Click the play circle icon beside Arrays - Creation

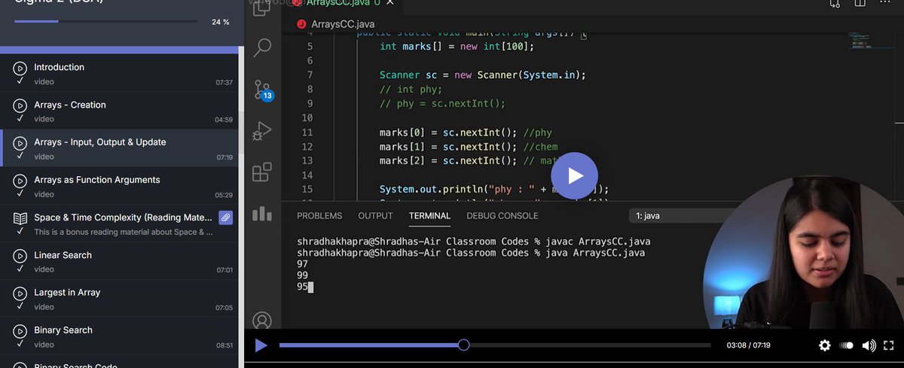pos(20,105)
